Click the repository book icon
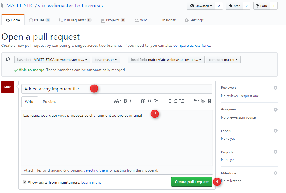 (x=3, y=5)
